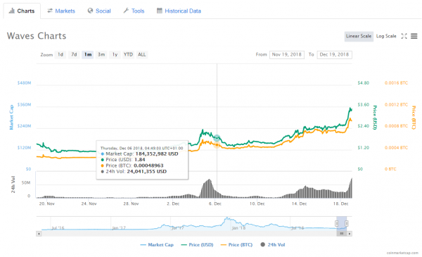Click the 20. Nov date label

click(x=47, y=203)
